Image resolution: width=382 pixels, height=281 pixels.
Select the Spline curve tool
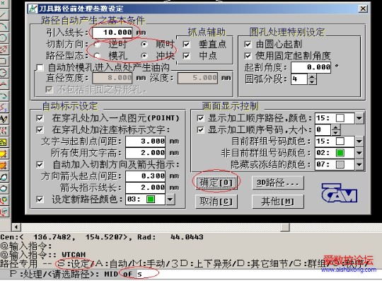4,108
